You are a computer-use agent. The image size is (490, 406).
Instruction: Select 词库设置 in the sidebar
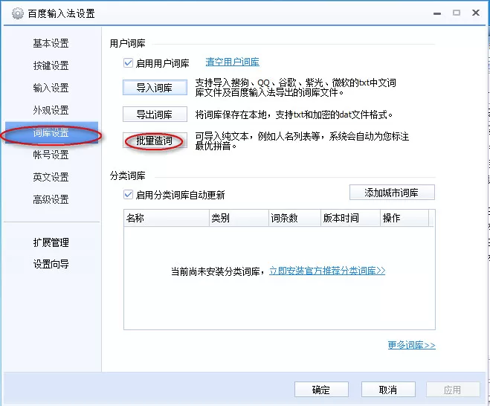point(51,132)
